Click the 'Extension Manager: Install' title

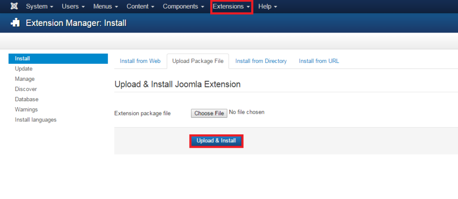(76, 23)
